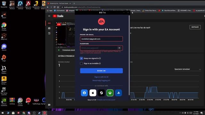Switch to Streaming live YouTube Studio tab
205x115 pixels.
click(x=59, y=4)
